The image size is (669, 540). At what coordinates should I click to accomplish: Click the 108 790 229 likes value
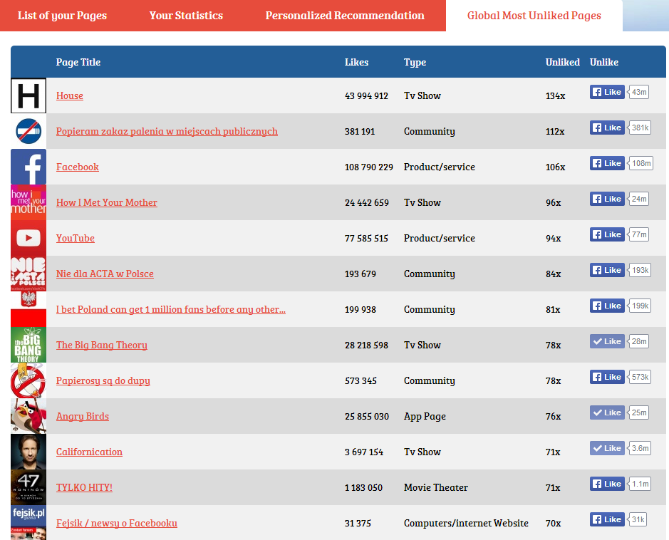click(x=368, y=167)
